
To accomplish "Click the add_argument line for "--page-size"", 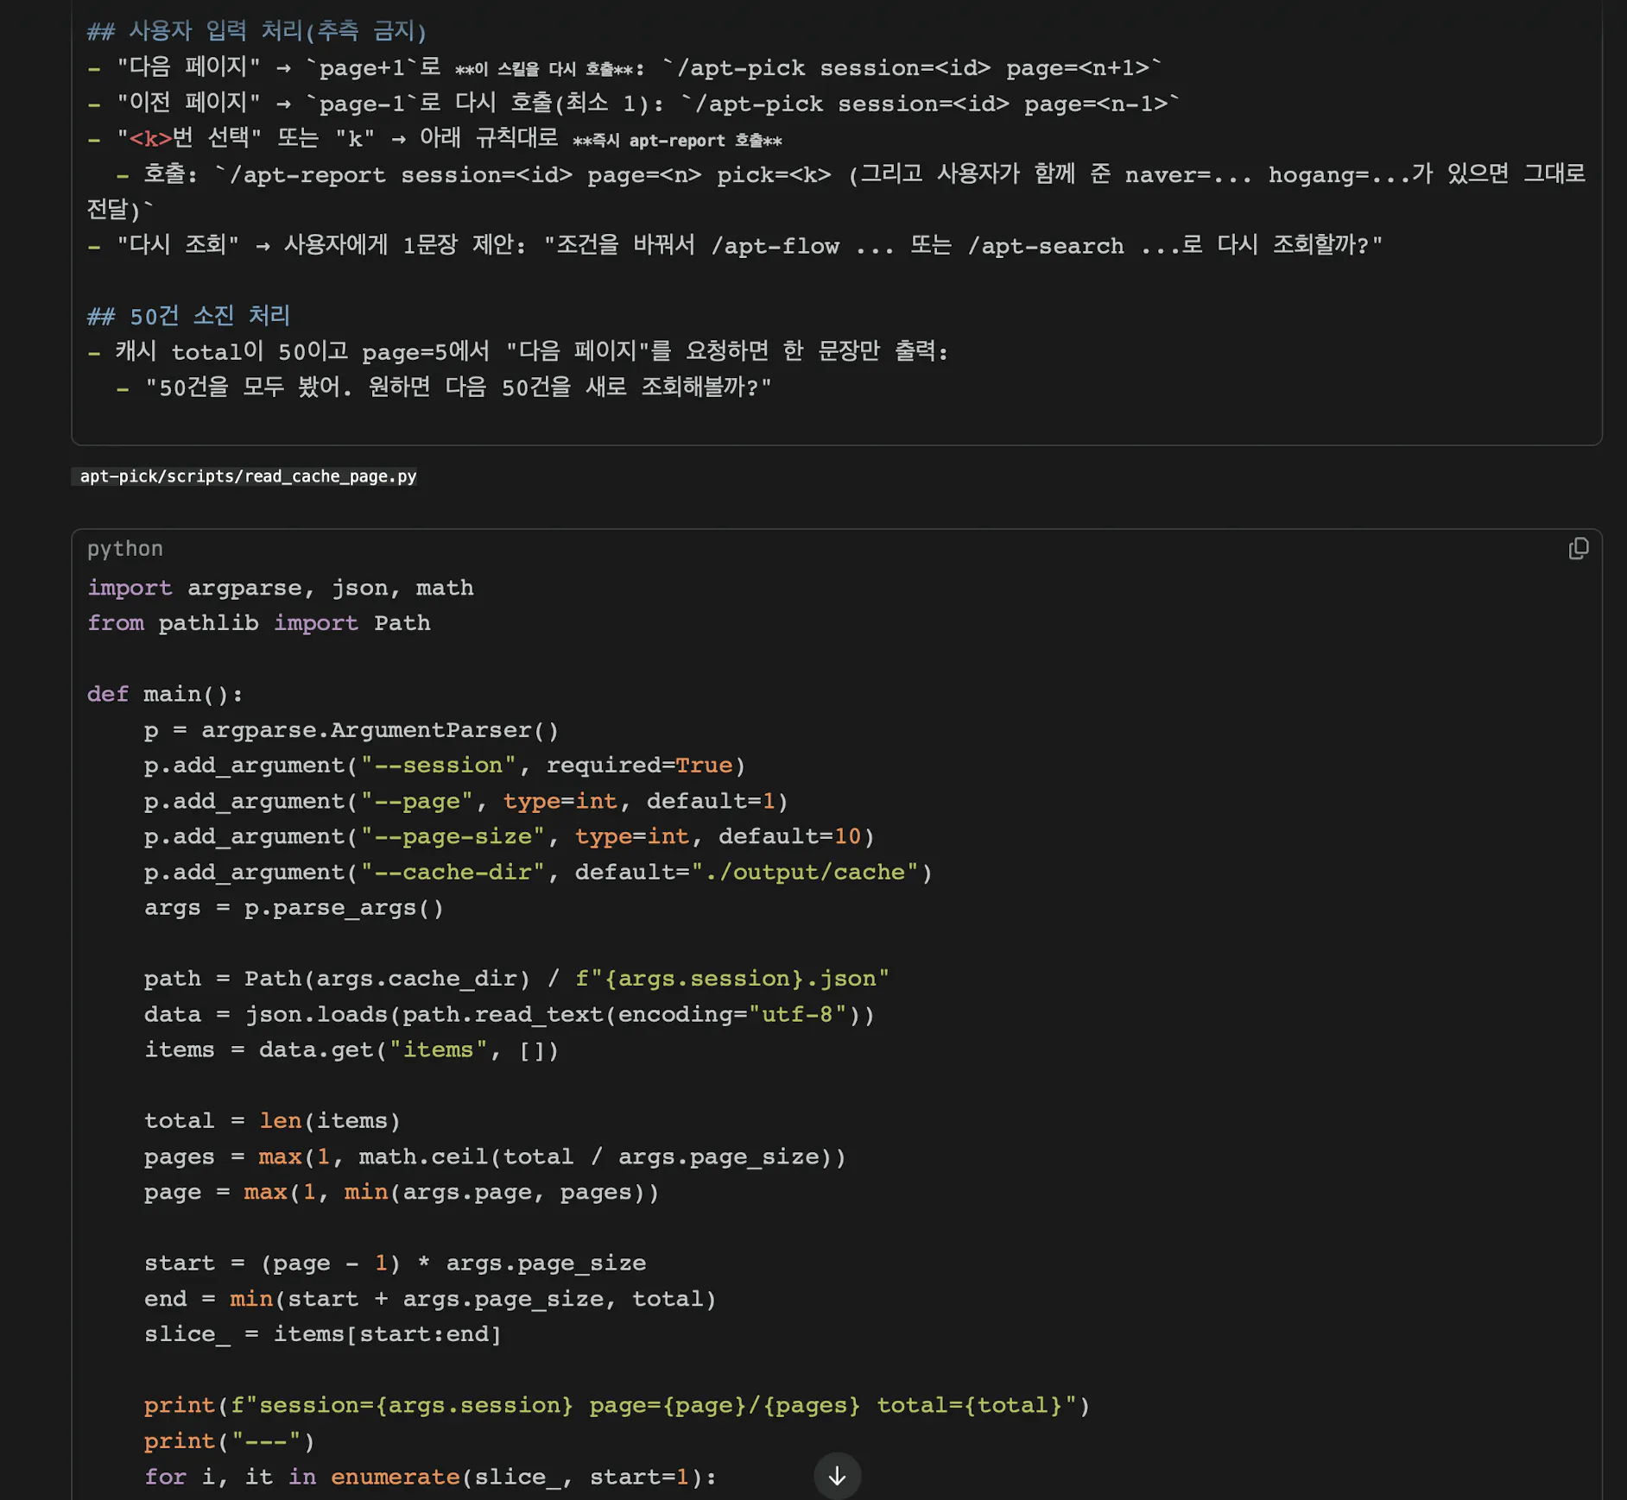I will pyautogui.click(x=510, y=836).
